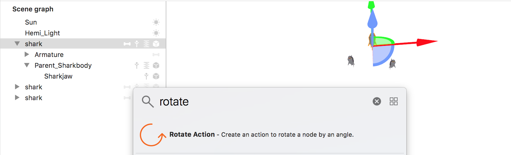The width and height of the screenshot is (511, 155).
Task: Click the Armature row's skeleton bone icon
Action: [156, 55]
